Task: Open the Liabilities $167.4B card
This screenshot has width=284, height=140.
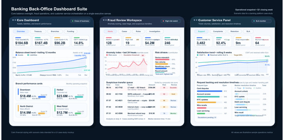Action: [x=42, y=41]
